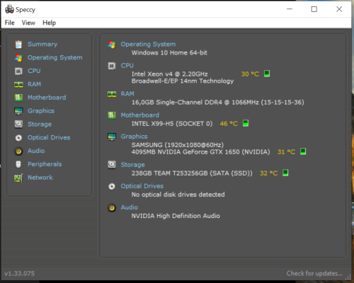Select the Storage drive icon in the sidebar
354x283 pixels.
click(18, 124)
